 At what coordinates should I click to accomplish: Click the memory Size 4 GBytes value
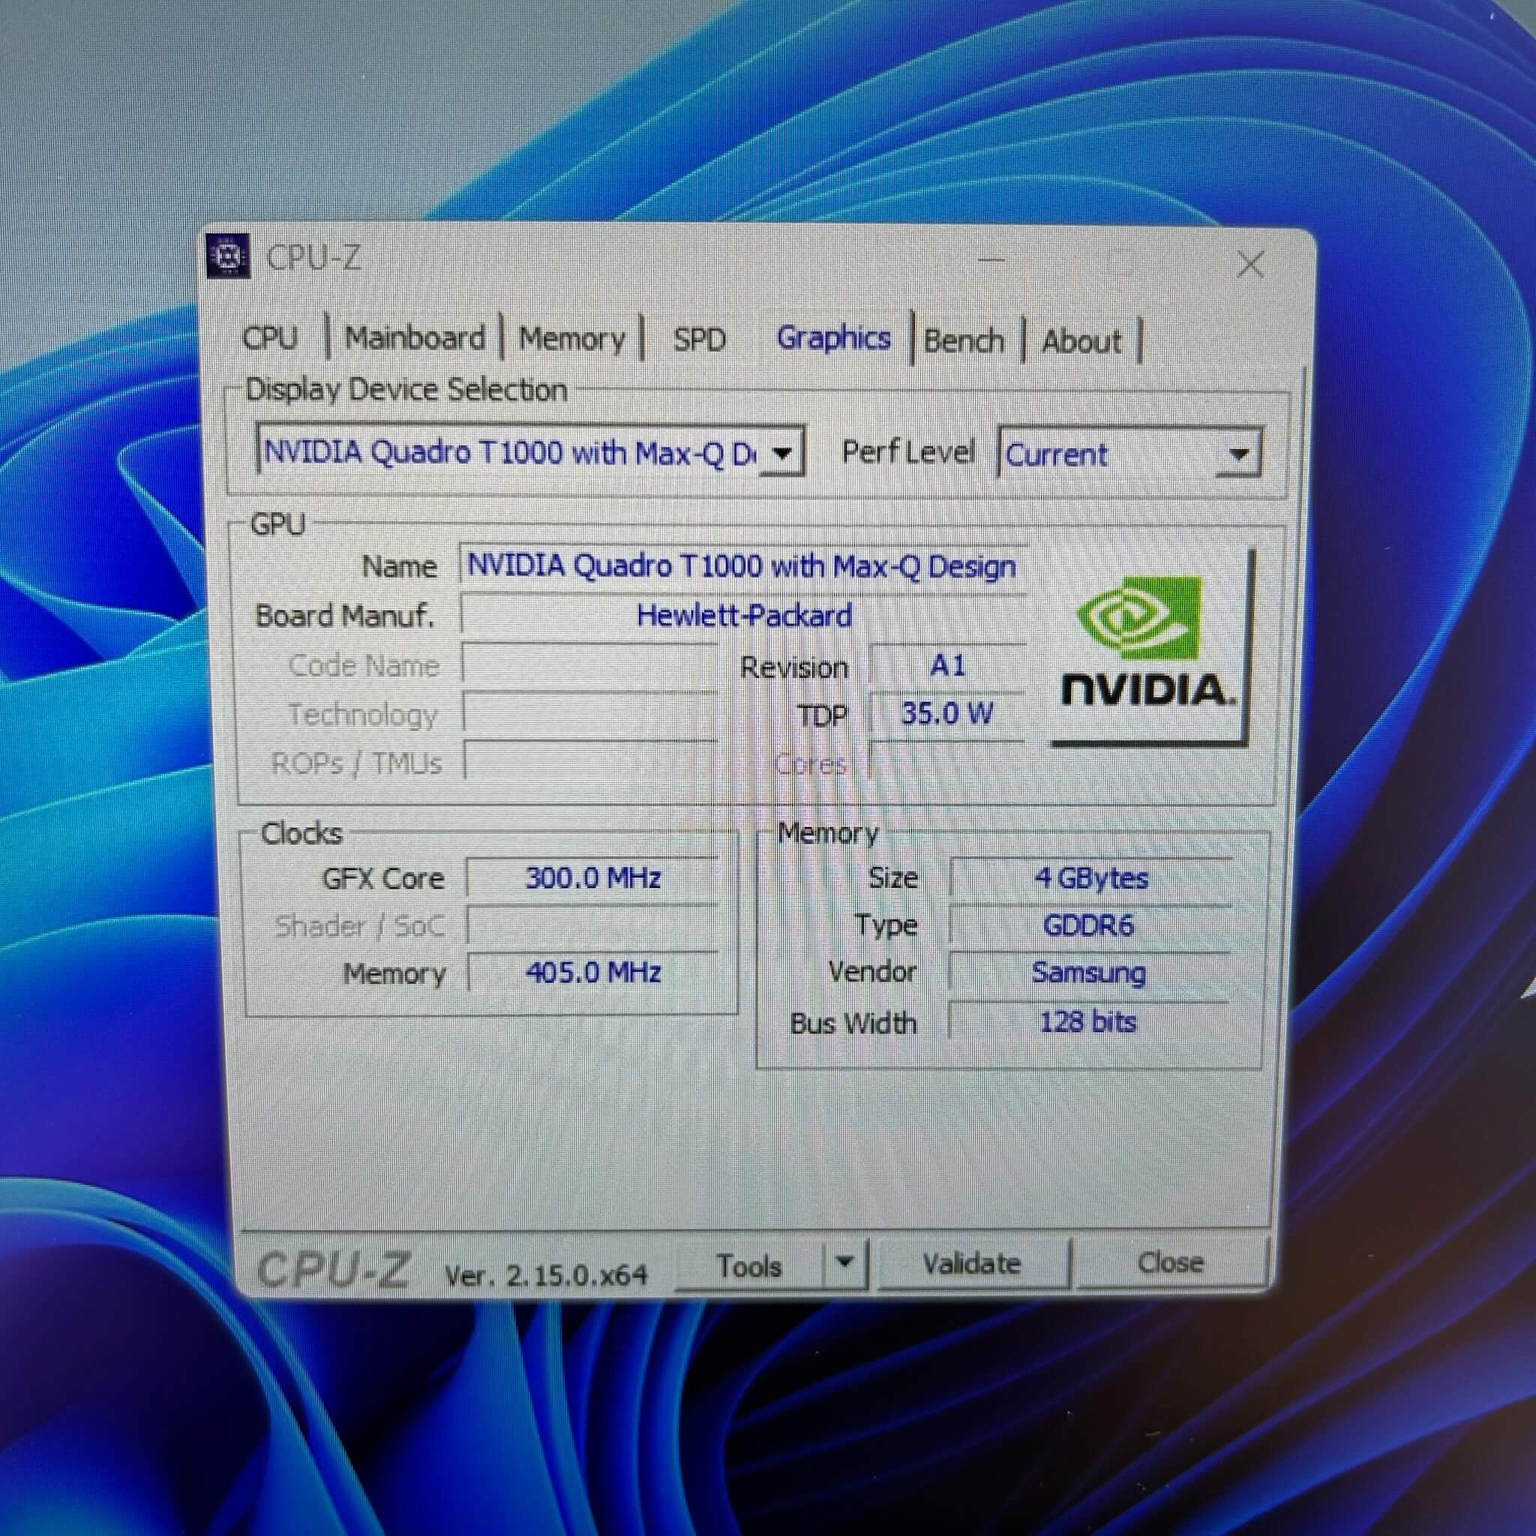point(1090,878)
